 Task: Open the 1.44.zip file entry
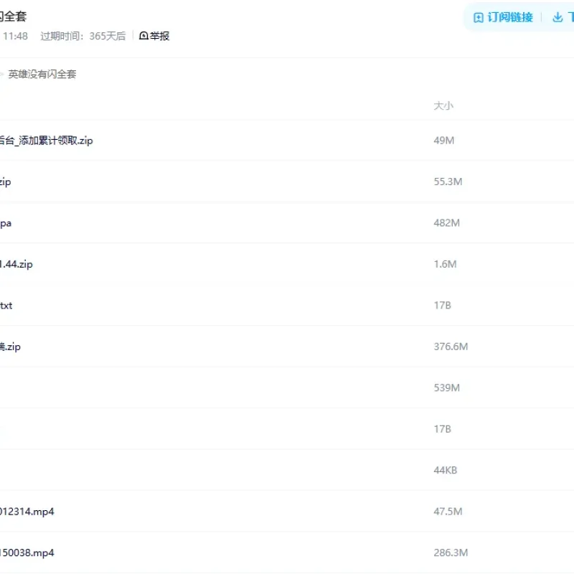[17, 264]
